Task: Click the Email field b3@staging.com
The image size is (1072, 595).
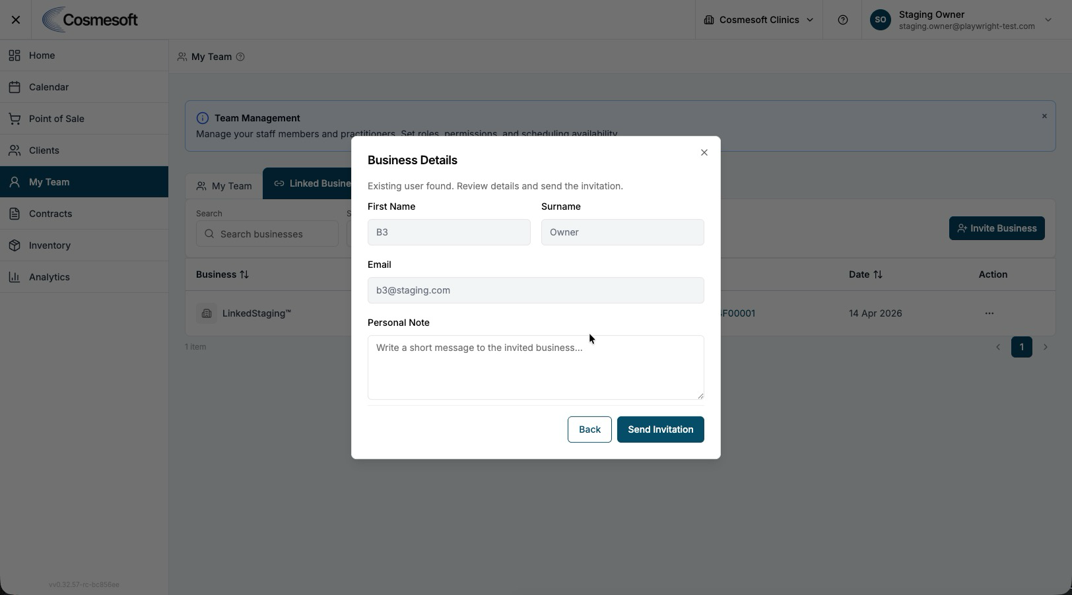Action: [535, 290]
